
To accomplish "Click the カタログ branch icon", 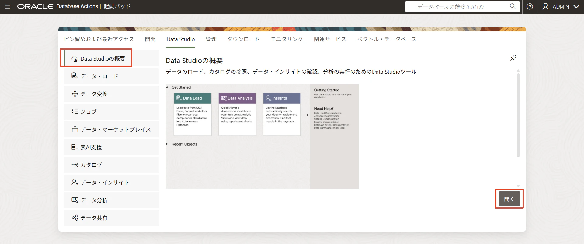I will click(75, 165).
